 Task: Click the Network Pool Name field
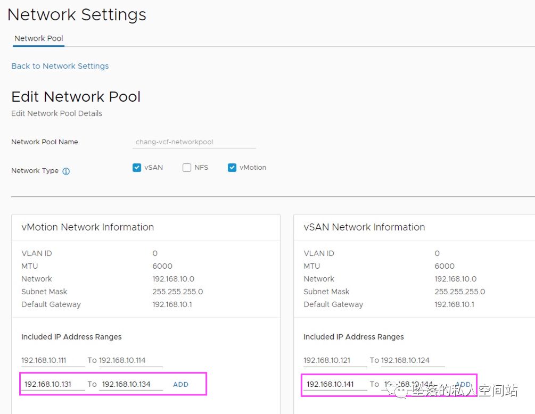click(x=195, y=142)
